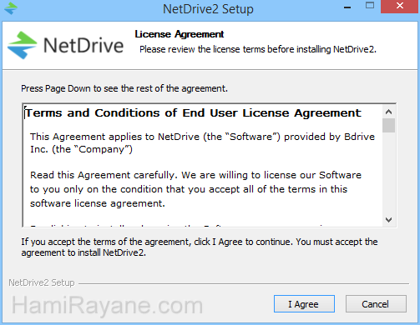Click the I Agree button
The image size is (420, 325).
point(304,304)
